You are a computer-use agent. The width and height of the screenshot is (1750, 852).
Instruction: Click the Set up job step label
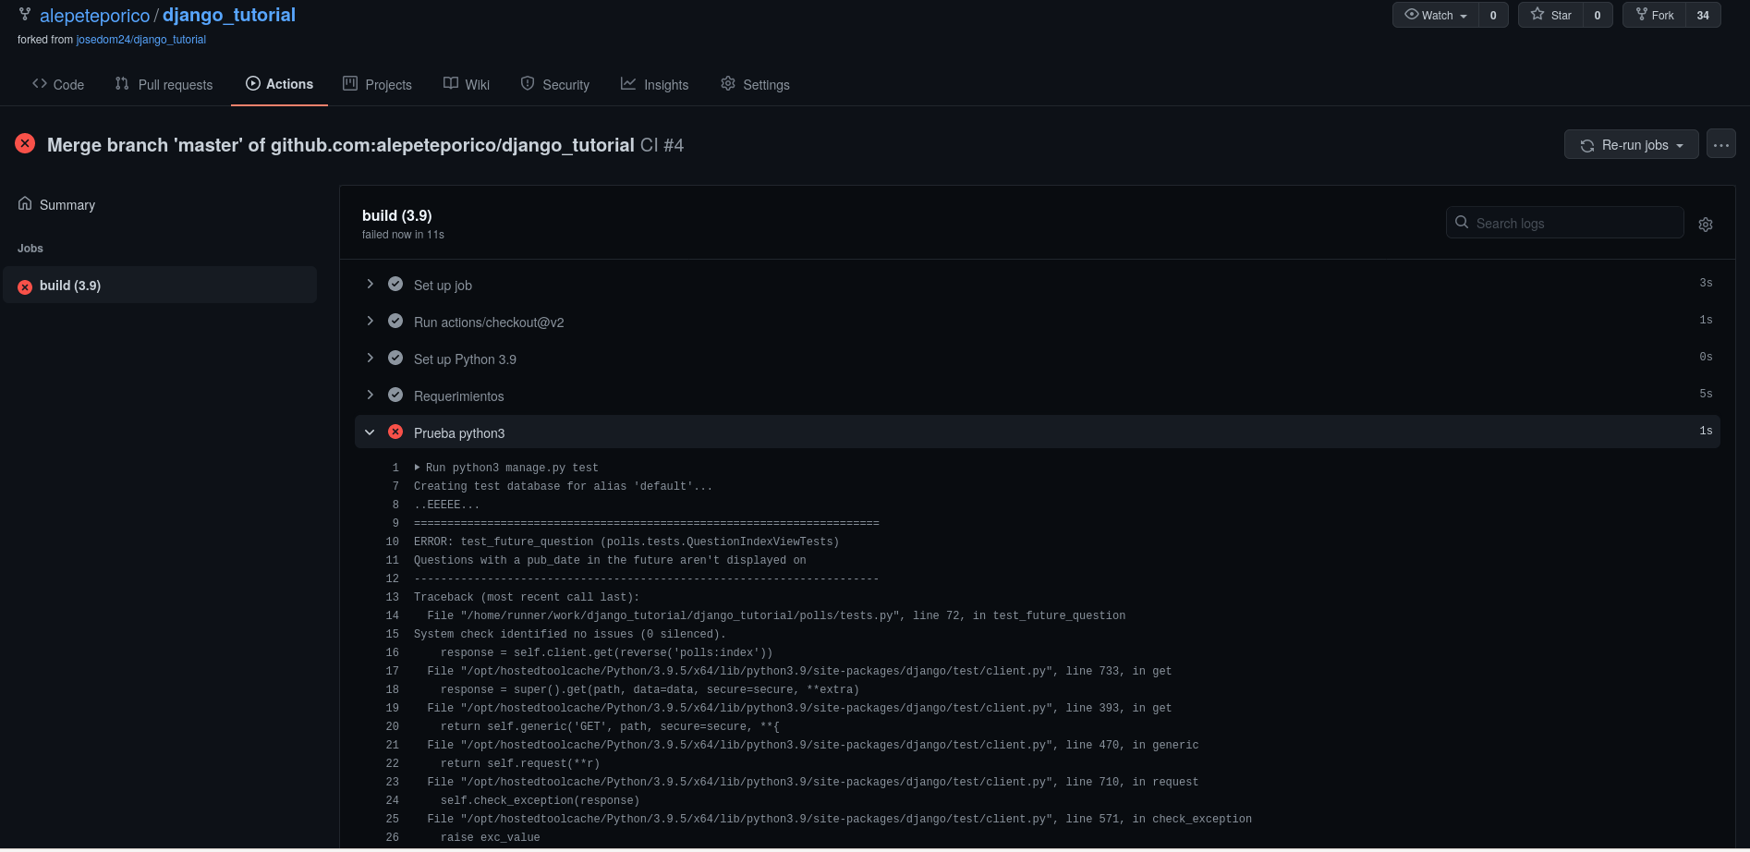pyautogui.click(x=443, y=286)
